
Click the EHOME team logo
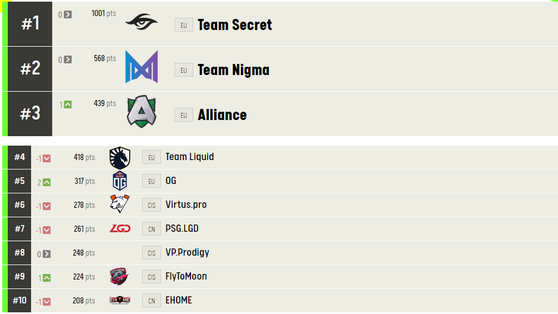coord(120,301)
